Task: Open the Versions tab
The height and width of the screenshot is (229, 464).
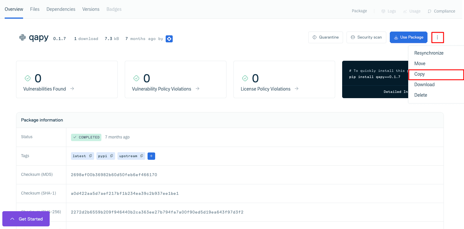Action: click(x=91, y=9)
